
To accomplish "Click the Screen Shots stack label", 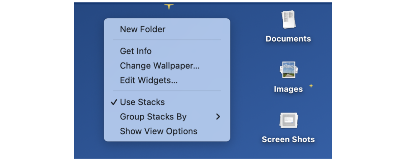I will coord(288,139).
